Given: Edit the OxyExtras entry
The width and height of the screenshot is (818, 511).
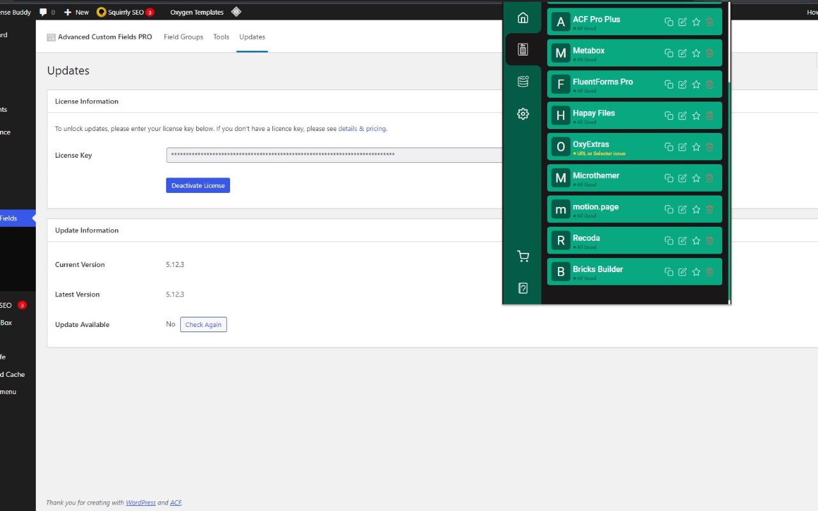Looking at the screenshot, I should pyautogui.click(x=683, y=147).
